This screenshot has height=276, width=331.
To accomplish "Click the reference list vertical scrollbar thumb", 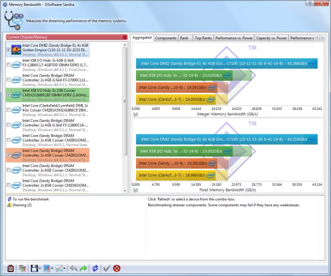I will (125, 101).
